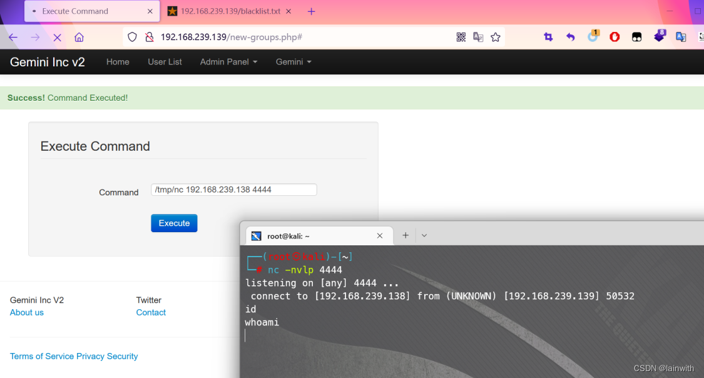Open the Contact link
The height and width of the screenshot is (378, 704).
[x=151, y=312]
